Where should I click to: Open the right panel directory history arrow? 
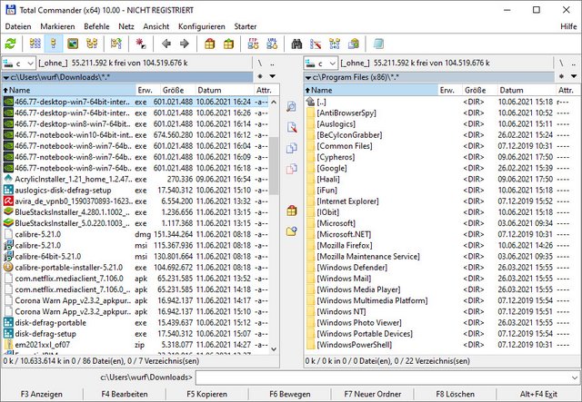pyautogui.click(x=574, y=77)
